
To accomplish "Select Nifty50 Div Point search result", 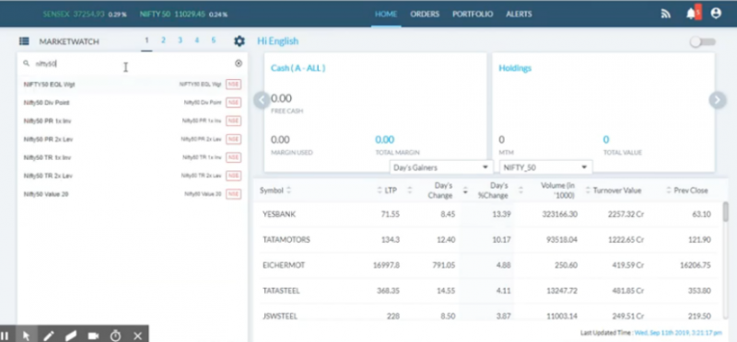I will tap(132, 103).
